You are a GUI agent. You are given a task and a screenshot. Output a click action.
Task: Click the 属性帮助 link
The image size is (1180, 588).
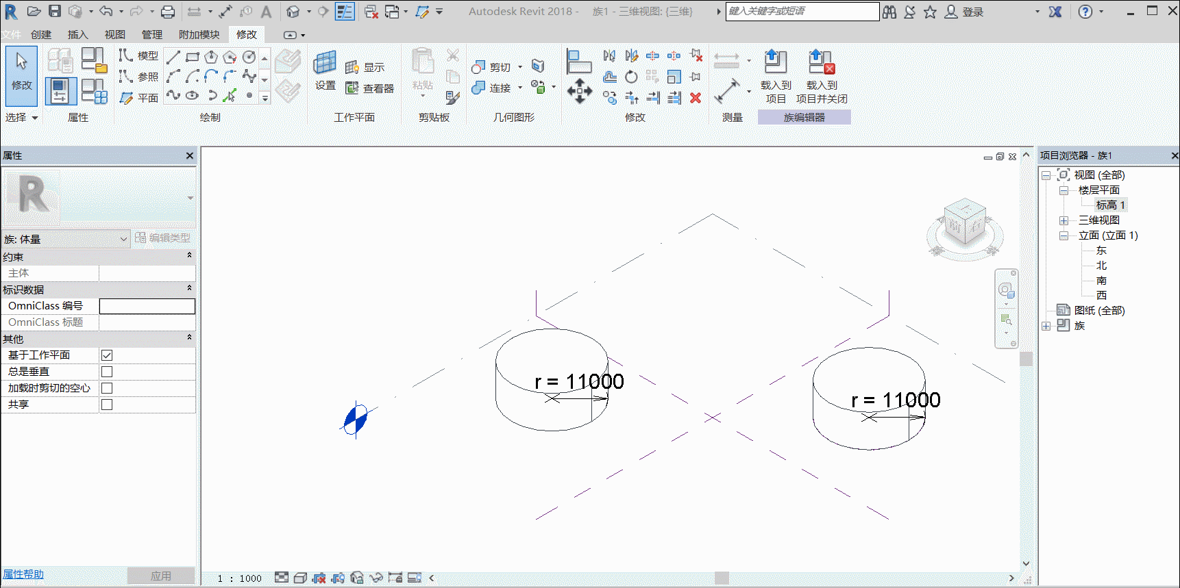(x=23, y=574)
